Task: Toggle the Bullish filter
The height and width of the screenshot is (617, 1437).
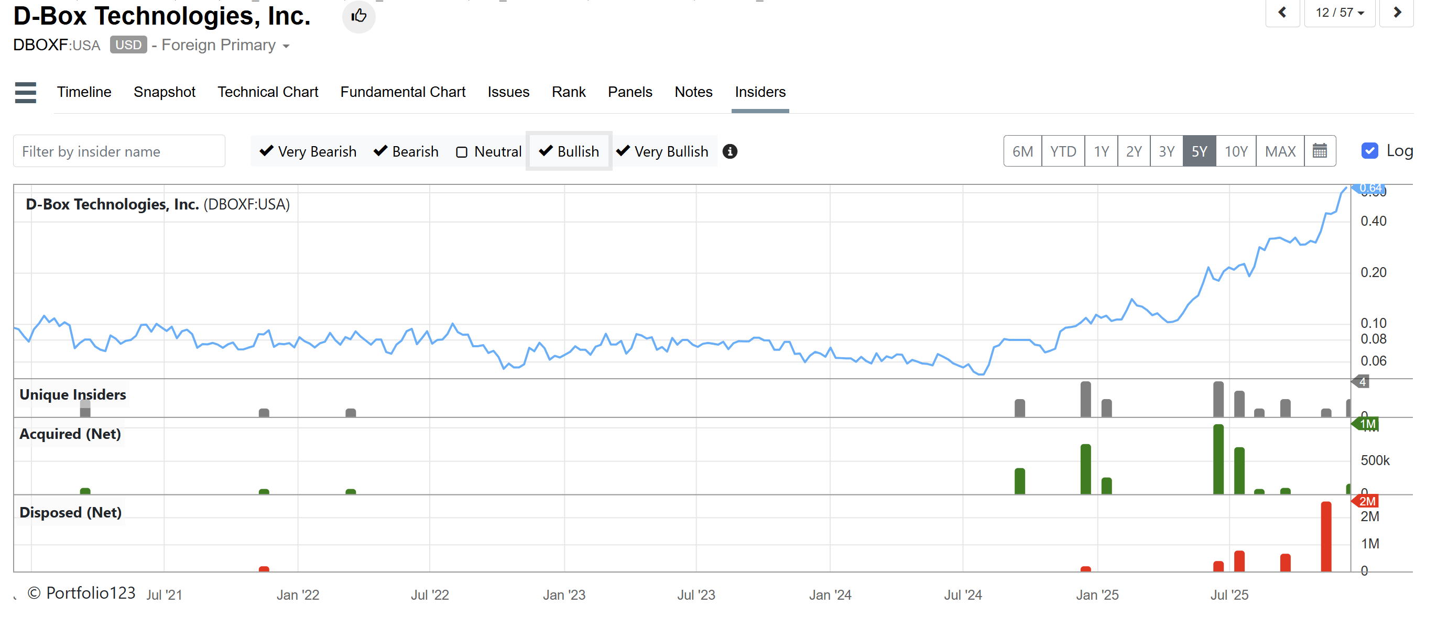Action: click(x=569, y=151)
